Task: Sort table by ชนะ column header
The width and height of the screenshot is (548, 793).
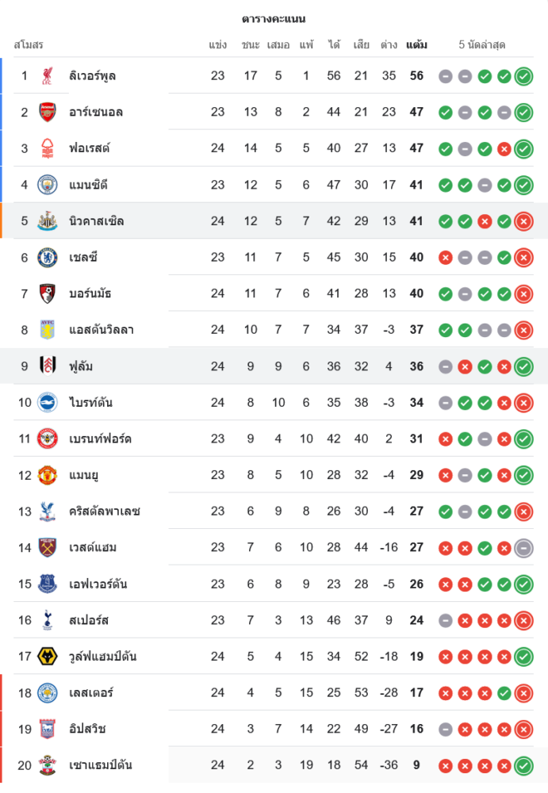Action: [x=251, y=45]
